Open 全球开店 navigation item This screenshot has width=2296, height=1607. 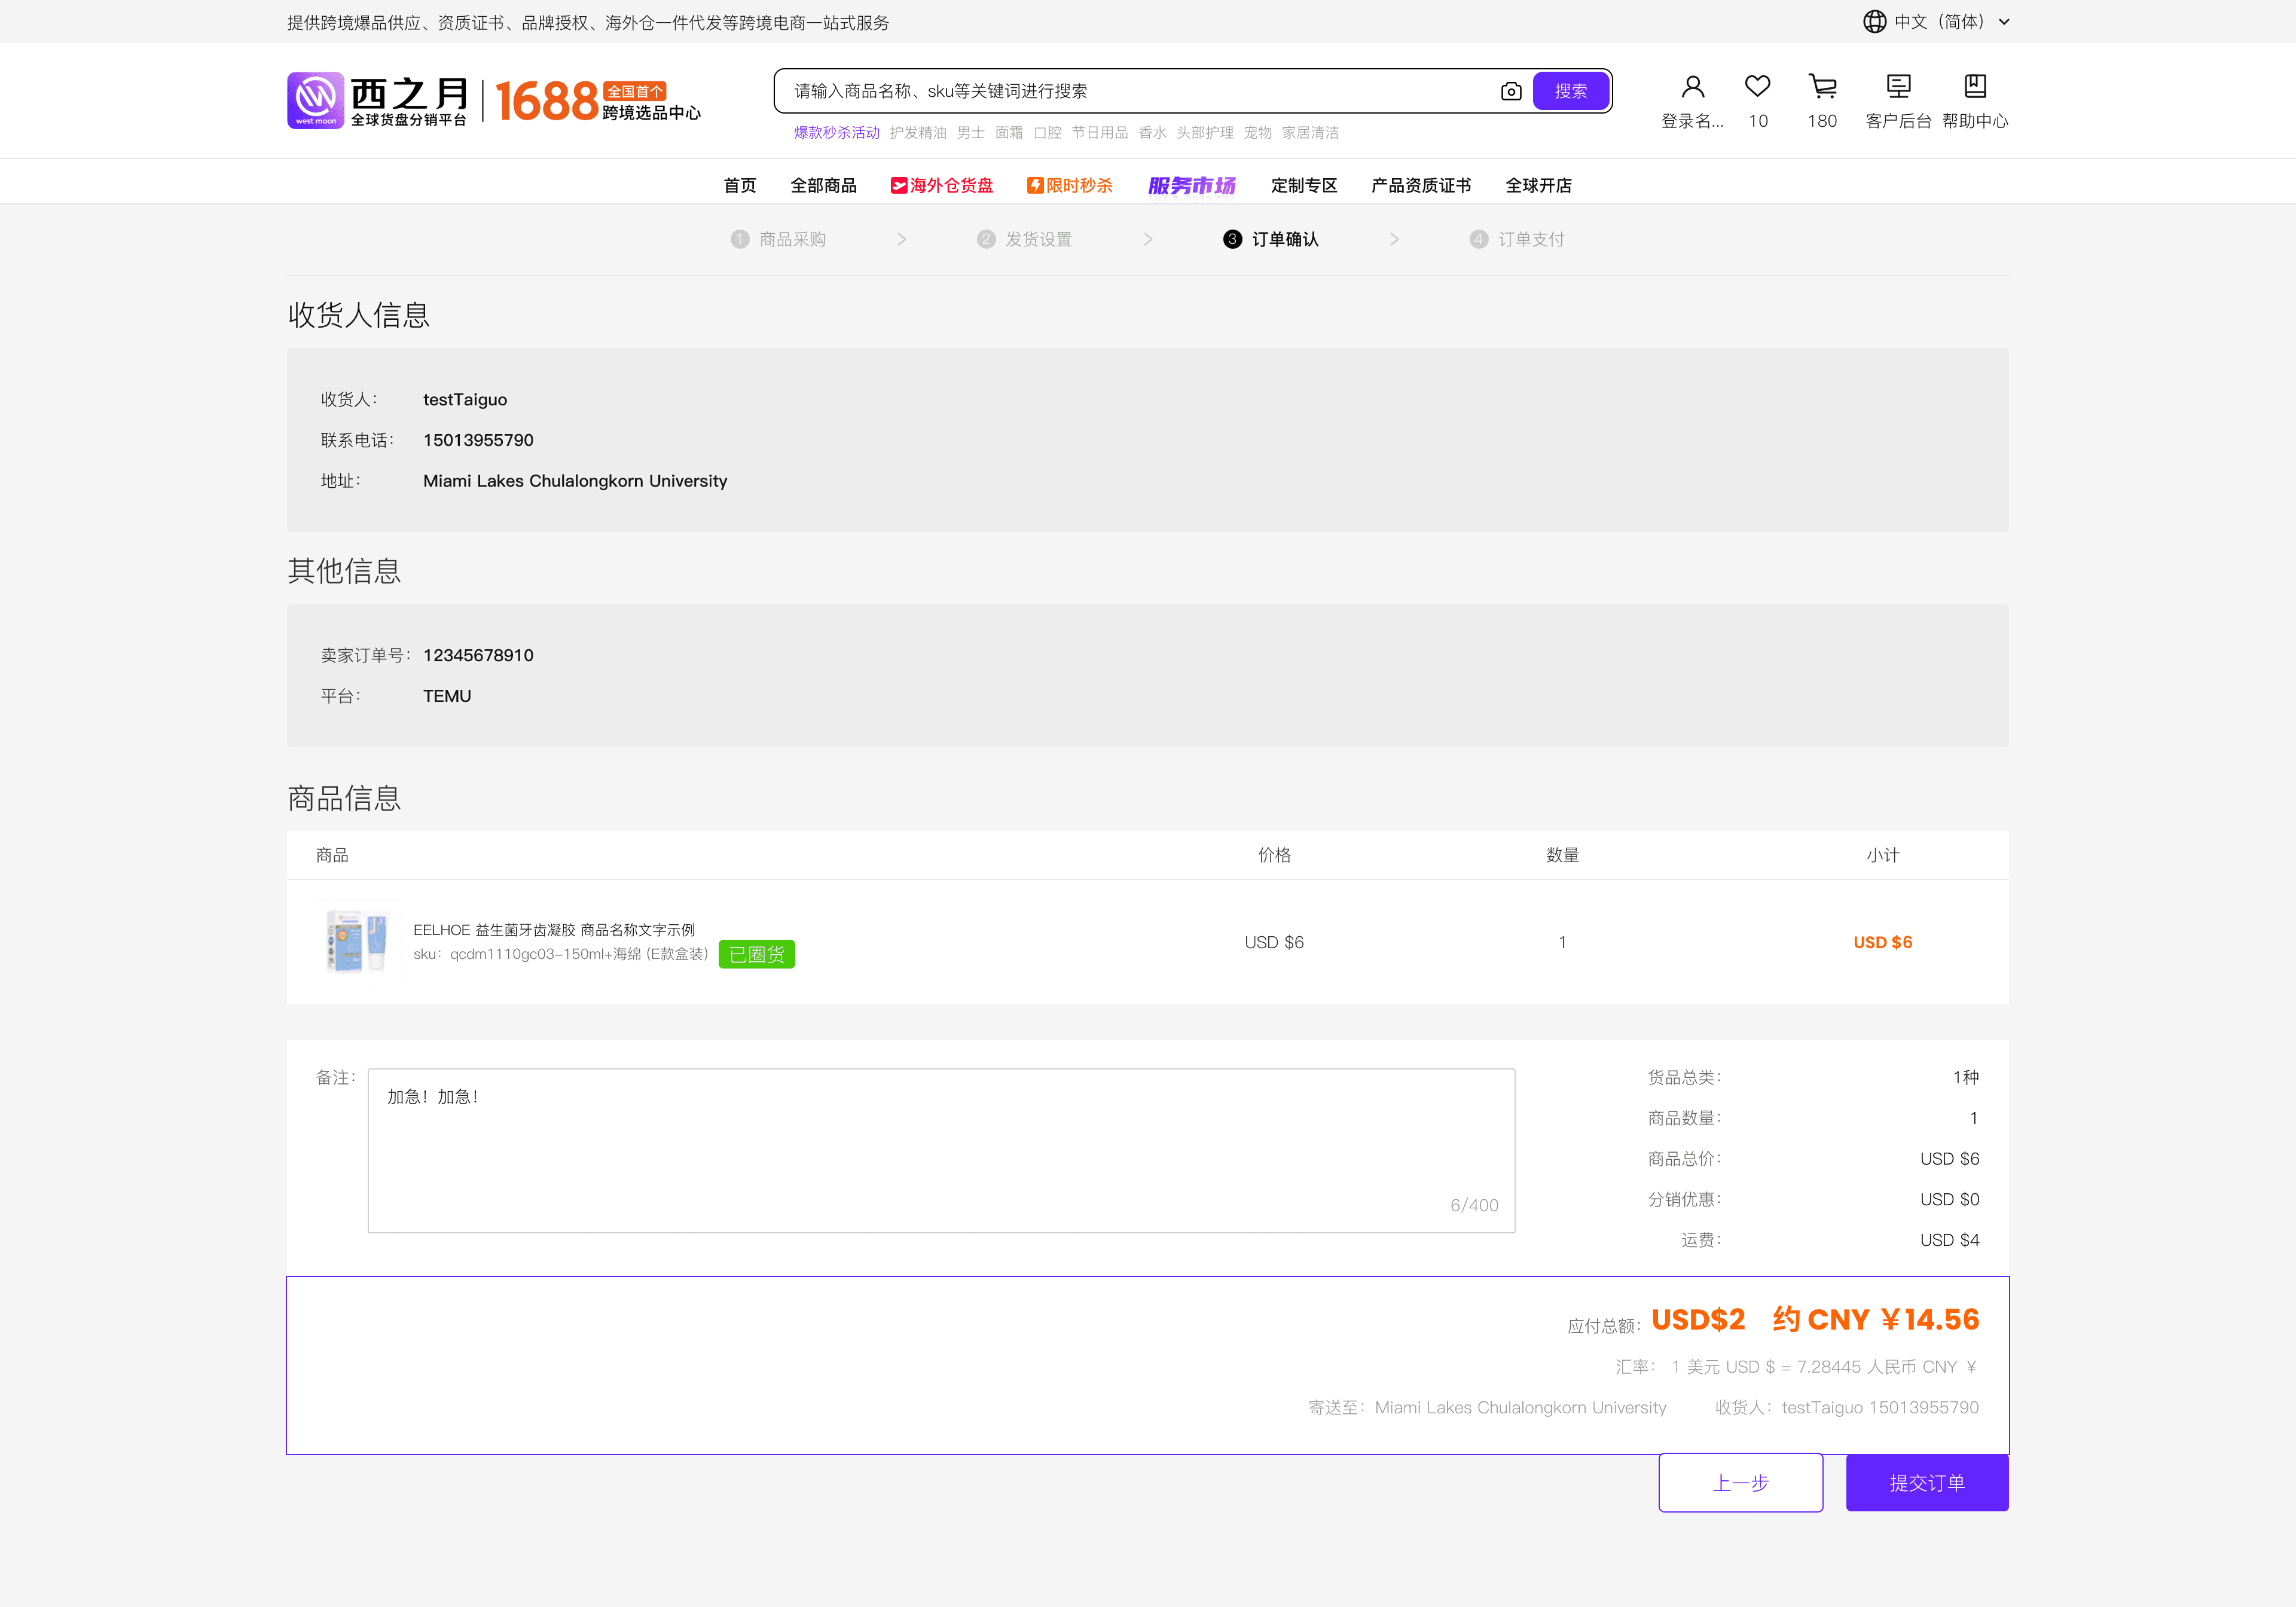[1538, 186]
